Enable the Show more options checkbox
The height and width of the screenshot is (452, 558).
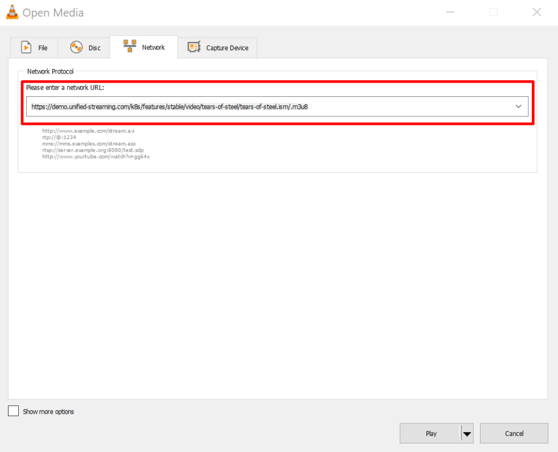(x=13, y=411)
